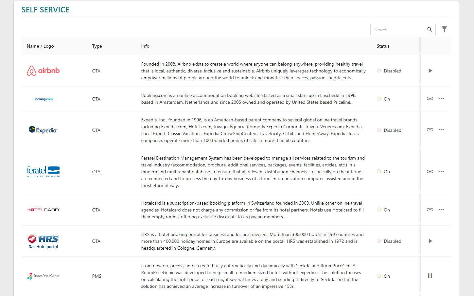
Task: Open link icon for Booking.com row
Action: (430, 99)
